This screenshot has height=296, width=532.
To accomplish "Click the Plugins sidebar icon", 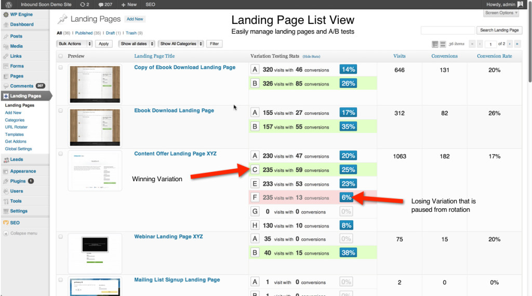I will 6,181.
